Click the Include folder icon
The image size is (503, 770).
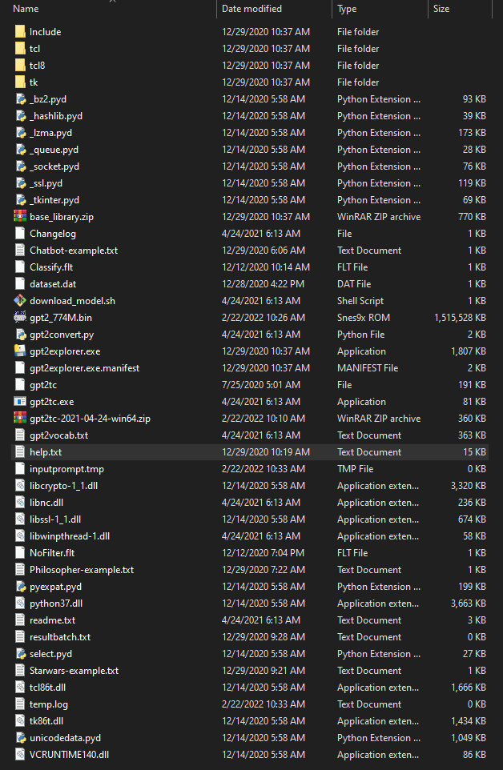20,32
